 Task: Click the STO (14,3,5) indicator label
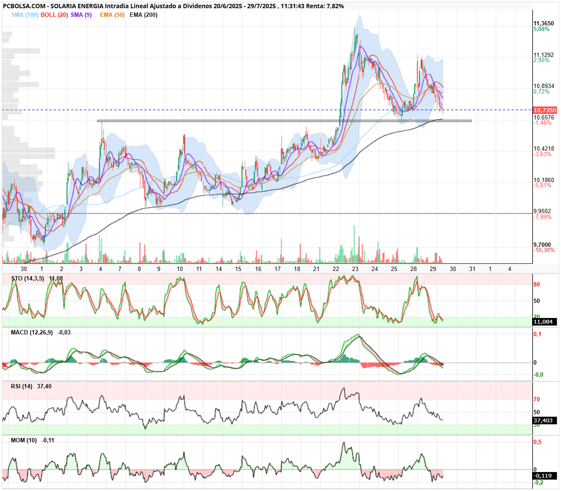[x=28, y=278]
